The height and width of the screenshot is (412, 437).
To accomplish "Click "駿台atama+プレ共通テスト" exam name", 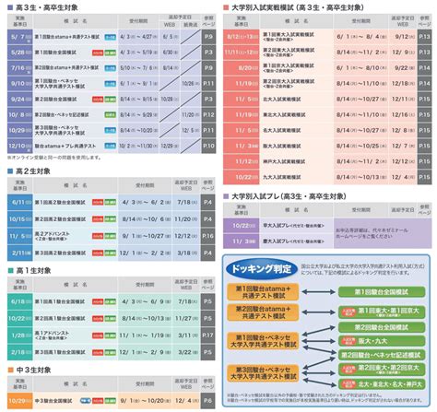I will [x=65, y=146].
